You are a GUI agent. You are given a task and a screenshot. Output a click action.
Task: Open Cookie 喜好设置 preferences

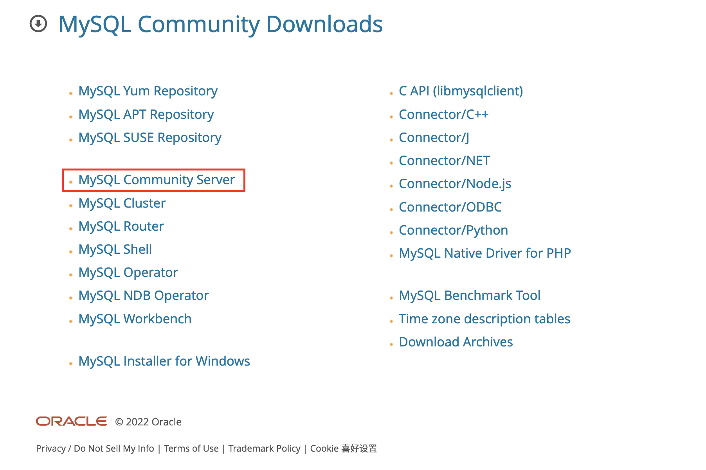coord(343,448)
